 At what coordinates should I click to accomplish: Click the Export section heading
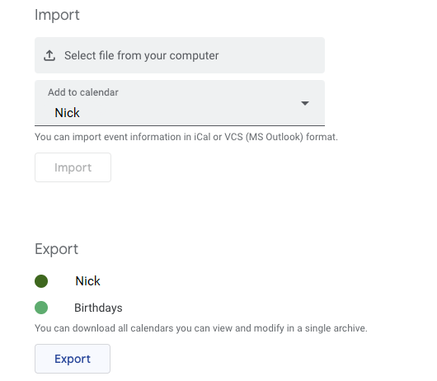point(57,249)
